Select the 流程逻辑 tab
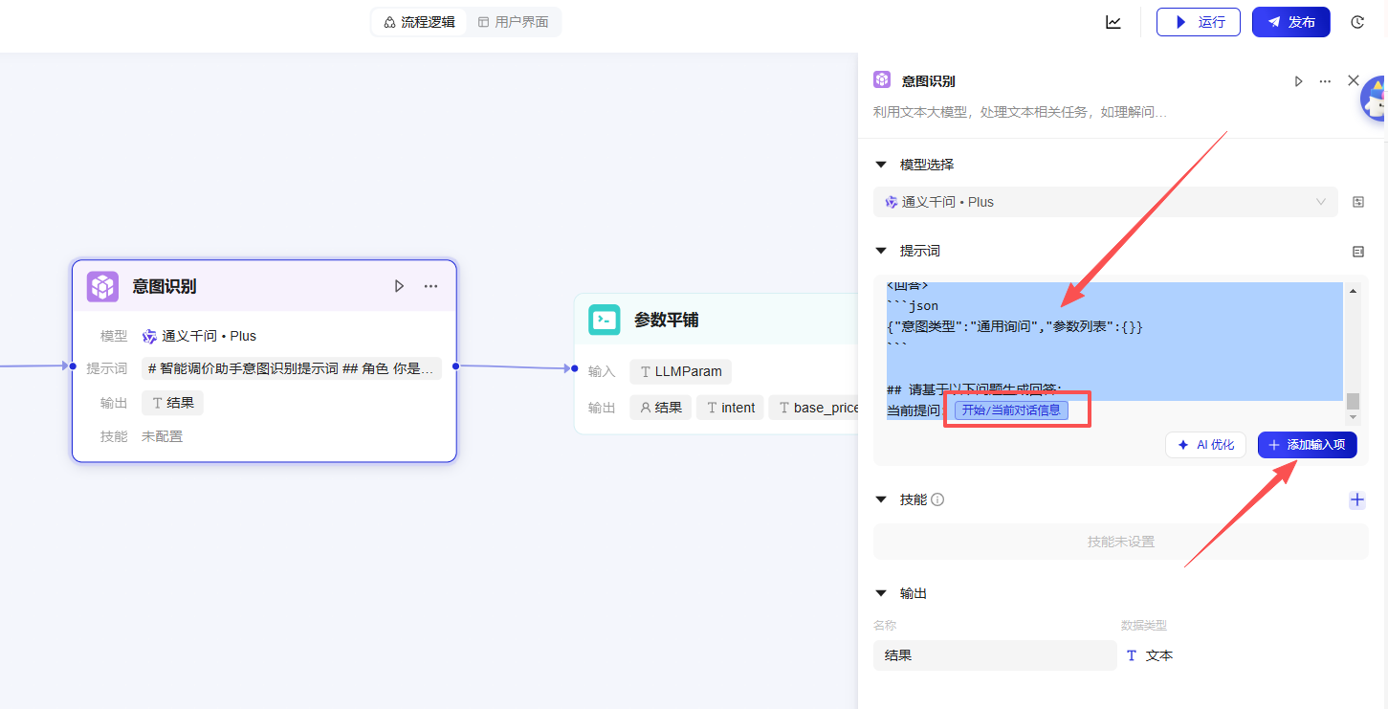The height and width of the screenshot is (709, 1388). (x=419, y=21)
